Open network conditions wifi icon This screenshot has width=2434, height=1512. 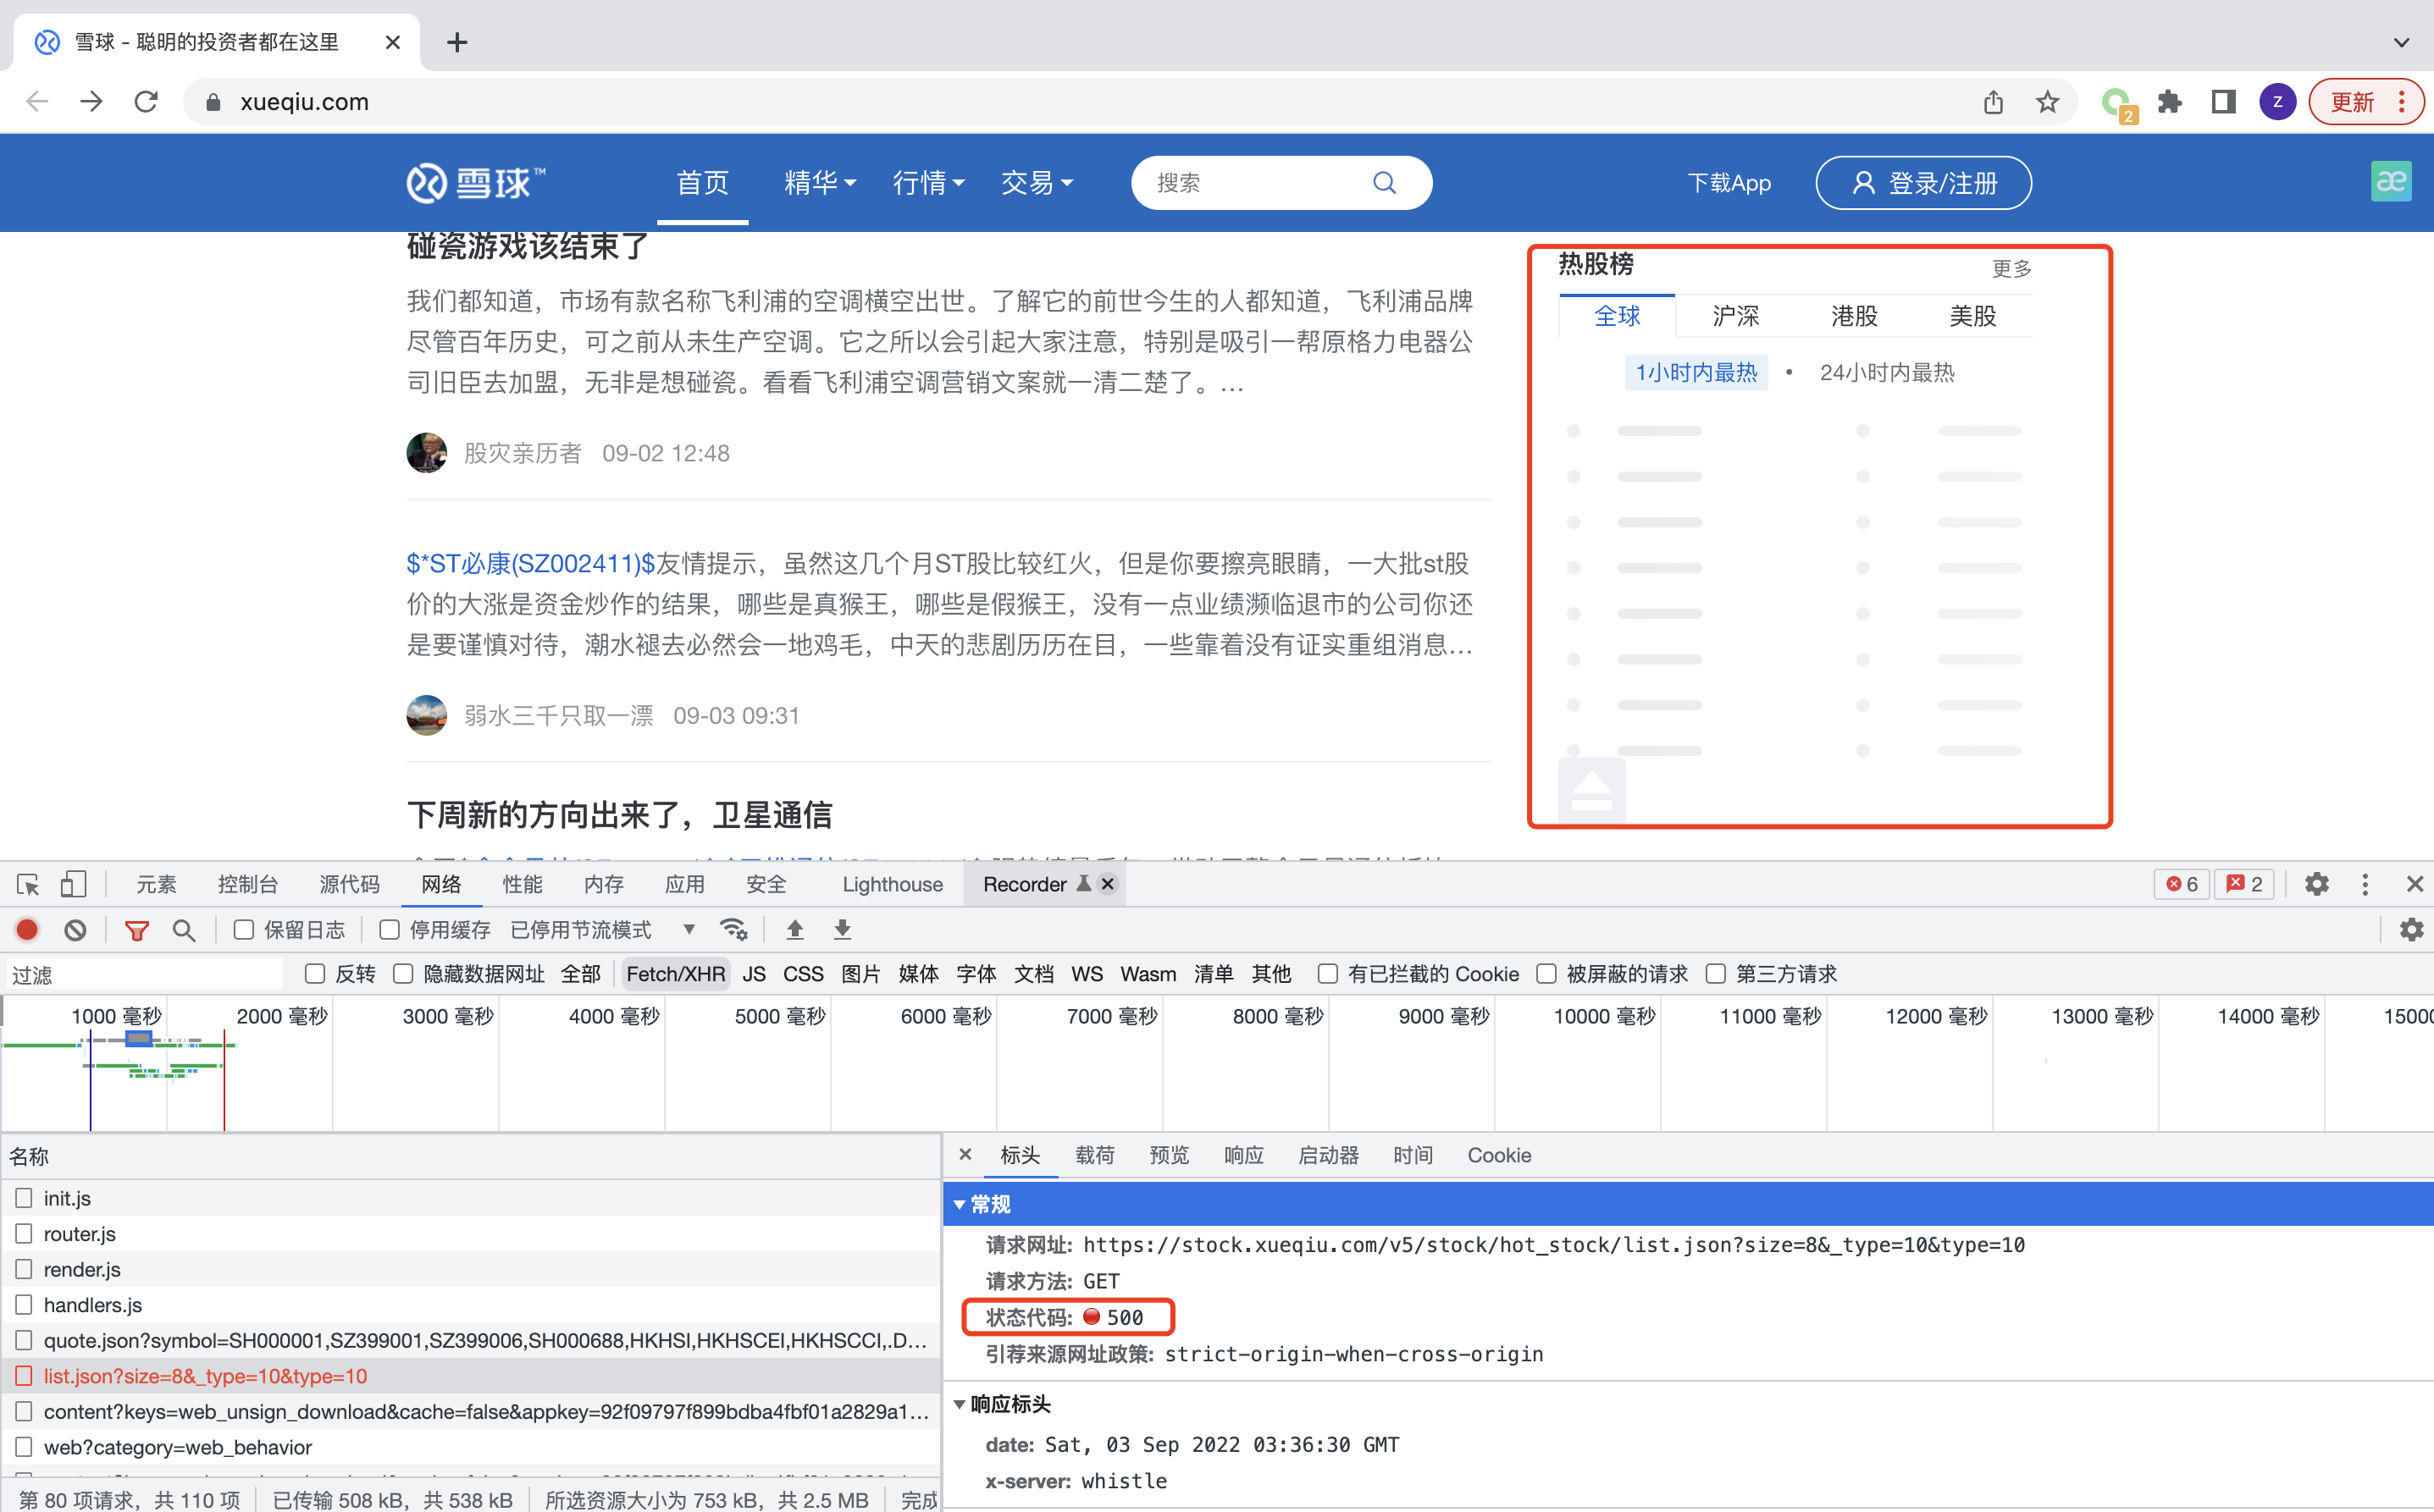point(733,930)
